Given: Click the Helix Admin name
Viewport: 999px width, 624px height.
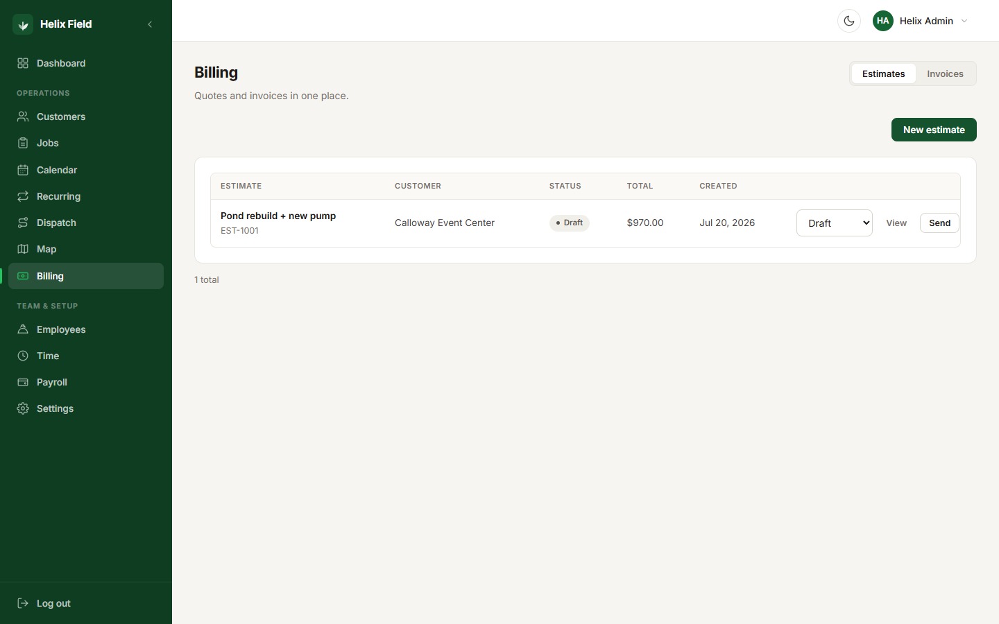Looking at the screenshot, I should pos(926,21).
